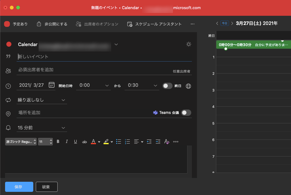Insert bulleted list
291x195 pixels.
click(119, 142)
